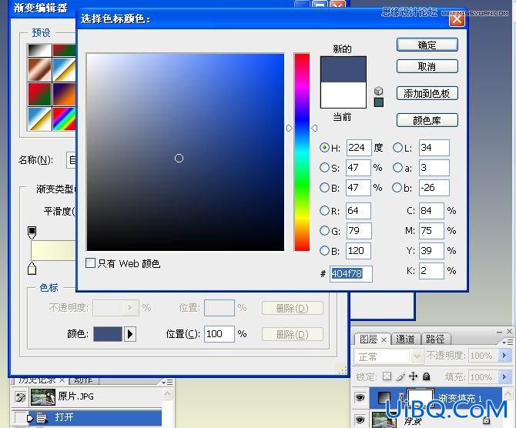Open the History panel flyout menu icon

pyautogui.click(x=167, y=382)
